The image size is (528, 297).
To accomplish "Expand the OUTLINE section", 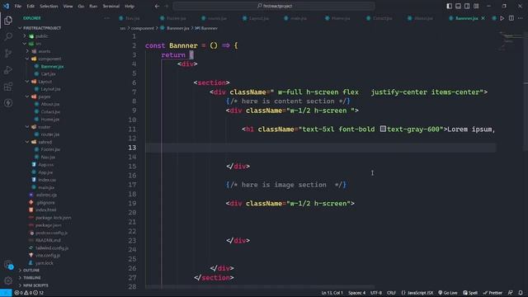I will point(31,271).
